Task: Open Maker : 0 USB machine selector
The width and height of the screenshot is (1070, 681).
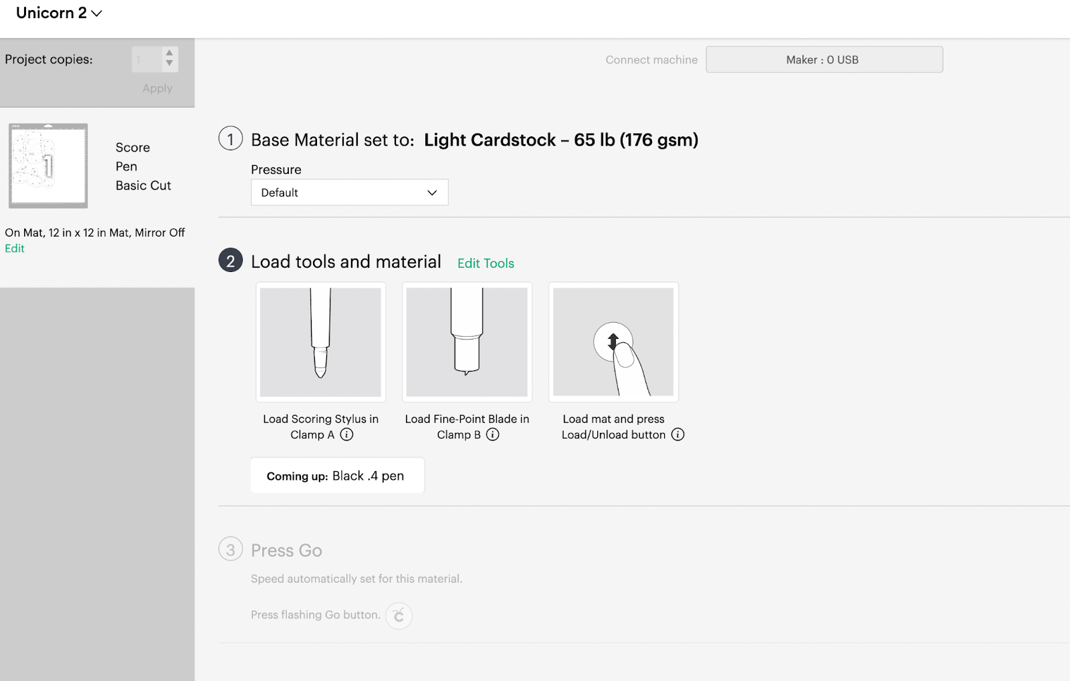Action: pos(824,59)
